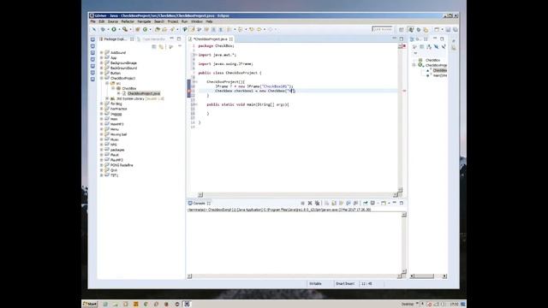This screenshot has width=548, height=308.
Task: Click the taskbar clock
Action: tap(454, 305)
